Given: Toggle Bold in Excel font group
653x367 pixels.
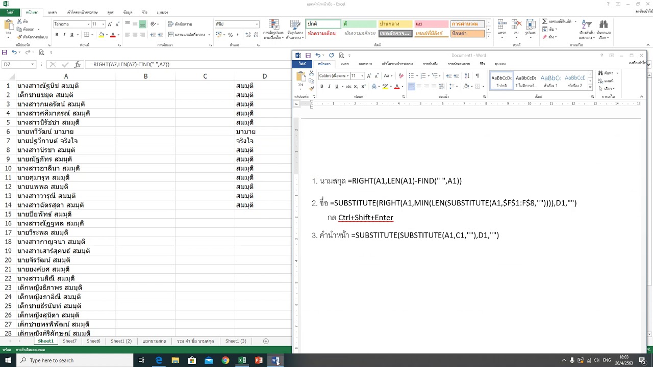Looking at the screenshot, I should 57,35.
